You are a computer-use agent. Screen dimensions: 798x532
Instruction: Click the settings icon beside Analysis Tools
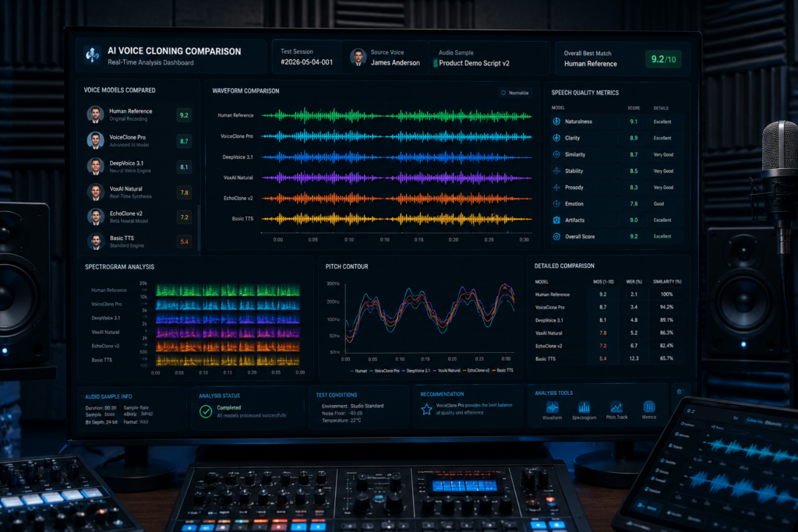(680, 392)
